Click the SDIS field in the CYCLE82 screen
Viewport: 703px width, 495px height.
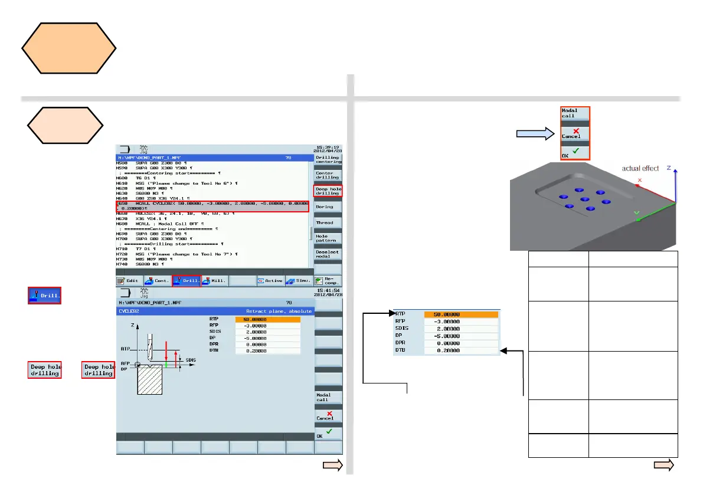pyautogui.click(x=267, y=332)
